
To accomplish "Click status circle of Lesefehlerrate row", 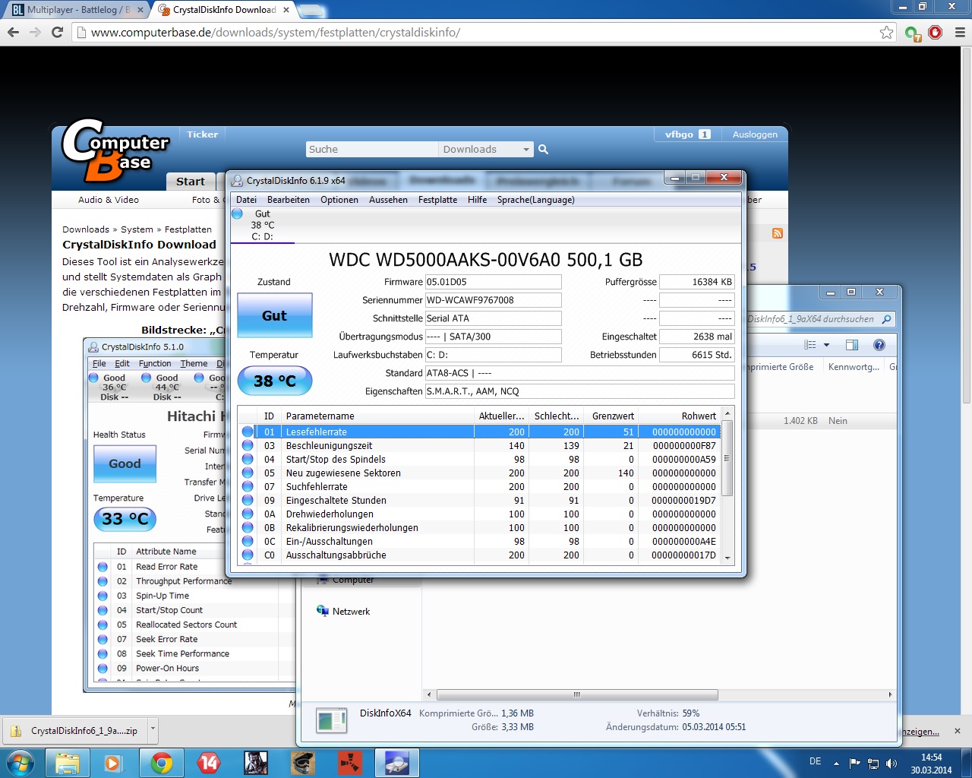I will (x=248, y=432).
